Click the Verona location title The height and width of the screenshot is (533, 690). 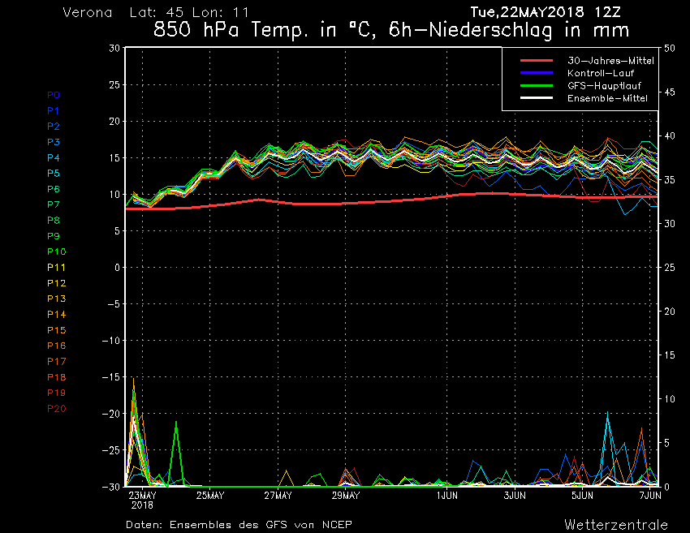[x=87, y=12]
